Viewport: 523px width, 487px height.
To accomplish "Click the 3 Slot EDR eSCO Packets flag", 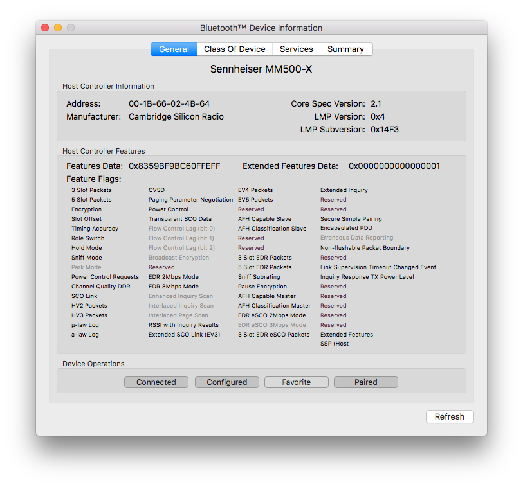I will (273, 335).
